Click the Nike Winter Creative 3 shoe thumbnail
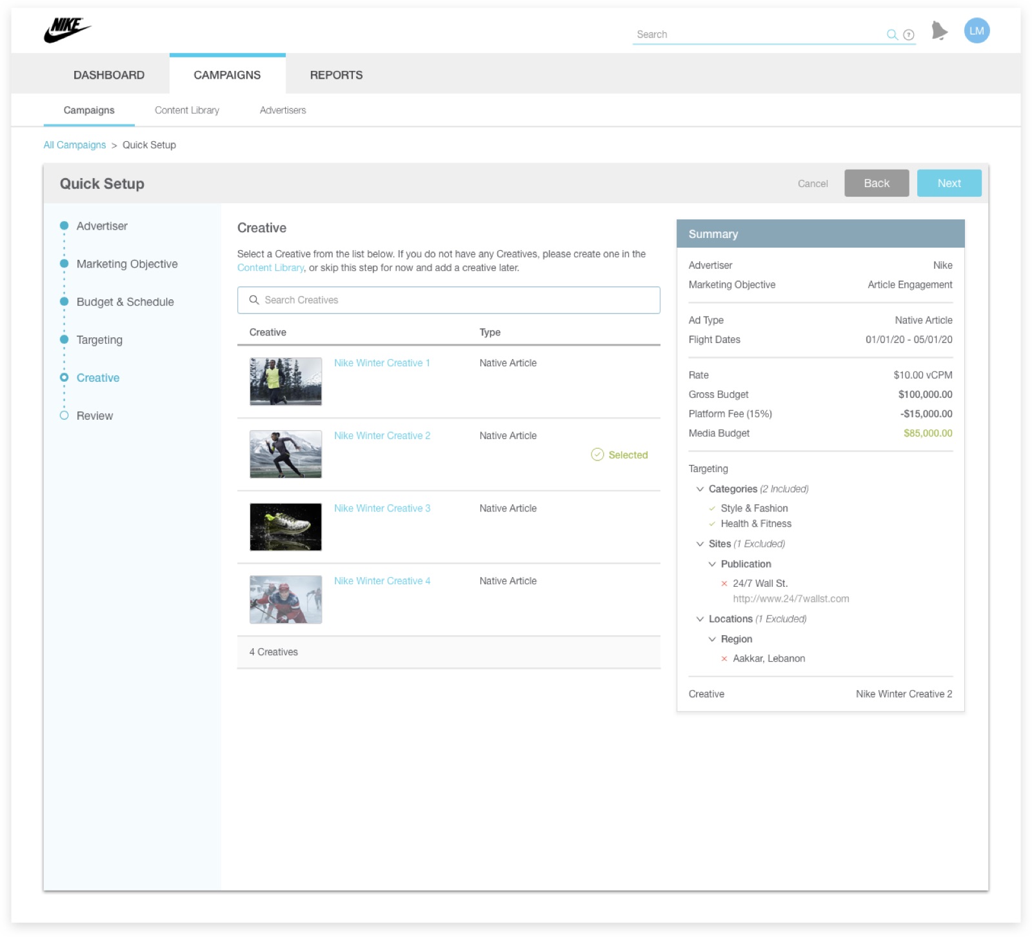The image size is (1032, 937). click(286, 527)
